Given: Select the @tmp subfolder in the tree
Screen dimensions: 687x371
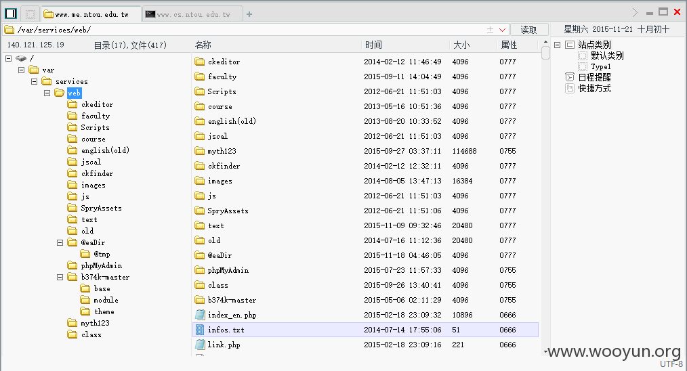Looking at the screenshot, I should point(102,254).
